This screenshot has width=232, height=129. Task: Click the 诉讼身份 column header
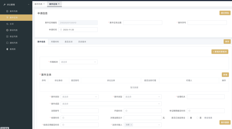[59, 80]
